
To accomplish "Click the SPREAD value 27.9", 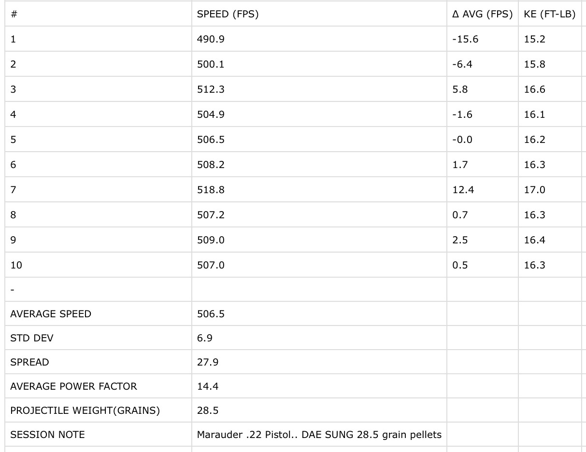I will tap(208, 362).
